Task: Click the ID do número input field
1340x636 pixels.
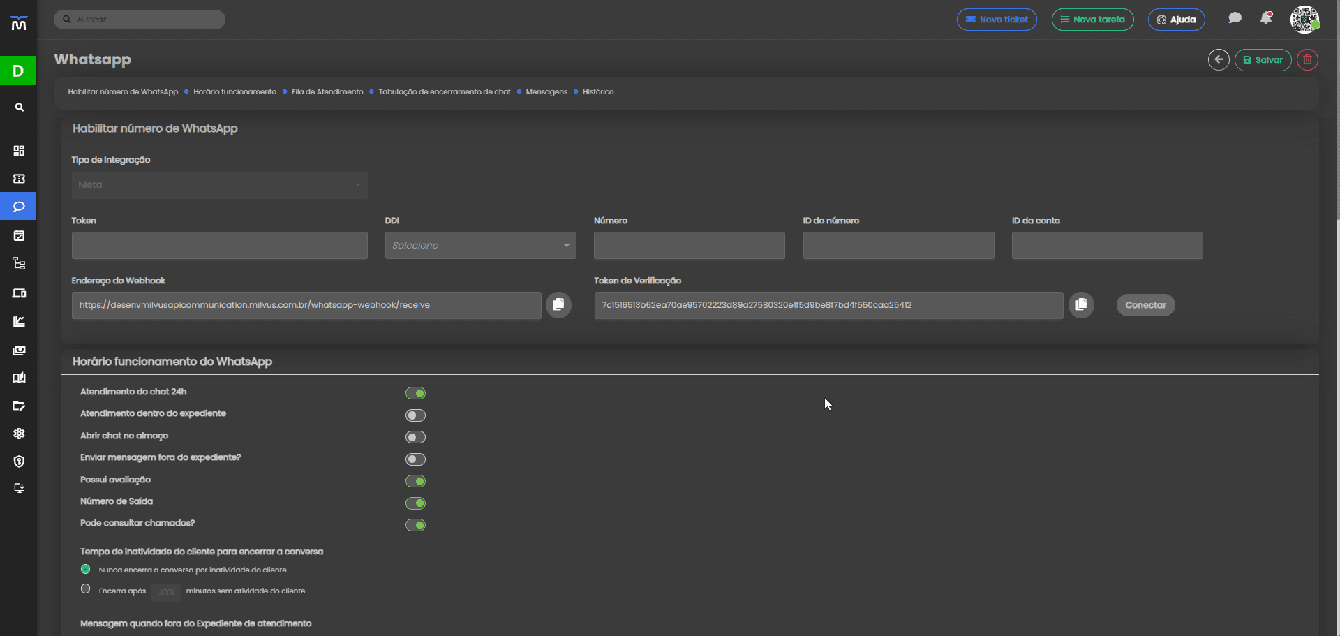Action: [898, 246]
